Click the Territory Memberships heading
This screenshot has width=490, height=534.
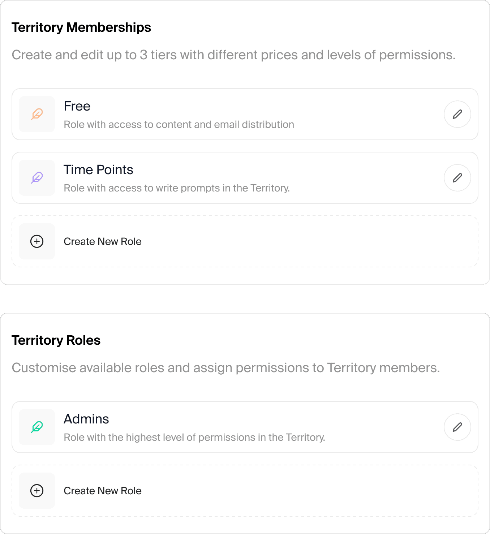click(81, 27)
